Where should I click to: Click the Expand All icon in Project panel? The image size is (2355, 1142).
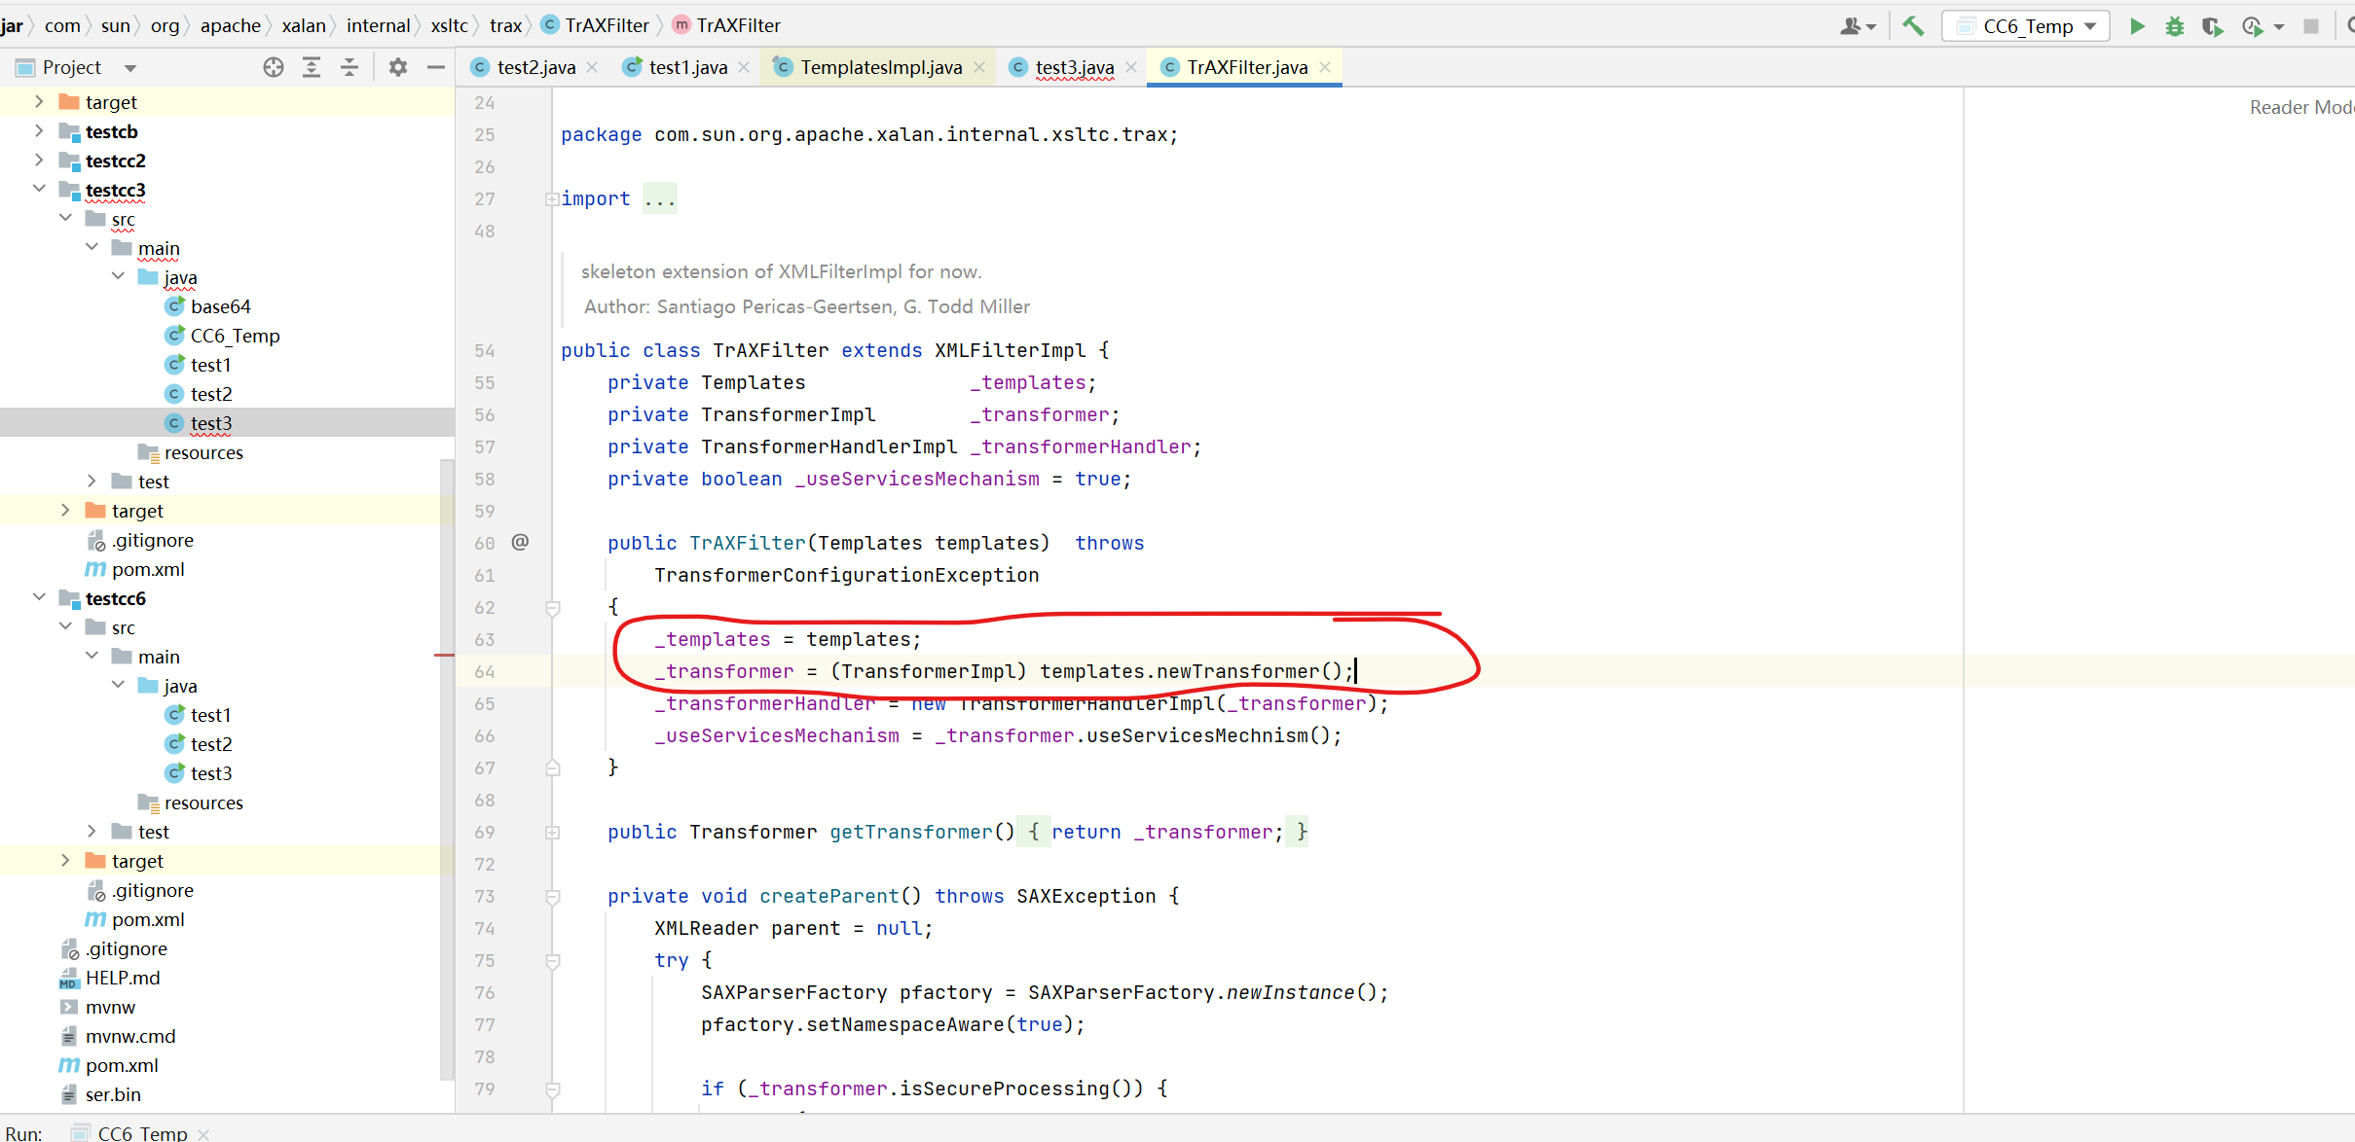pos(312,67)
